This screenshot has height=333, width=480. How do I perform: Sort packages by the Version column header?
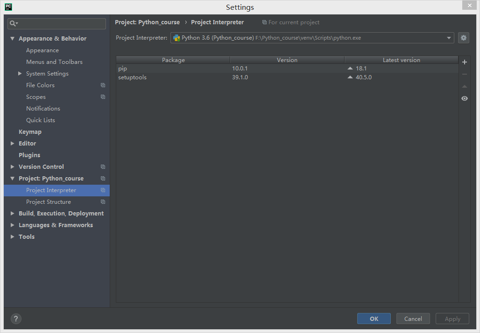click(287, 60)
